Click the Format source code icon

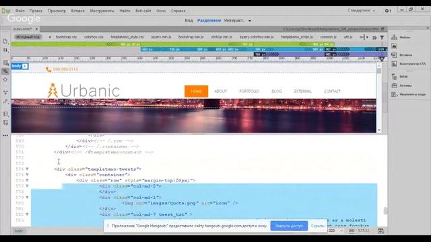(x=5, y=102)
